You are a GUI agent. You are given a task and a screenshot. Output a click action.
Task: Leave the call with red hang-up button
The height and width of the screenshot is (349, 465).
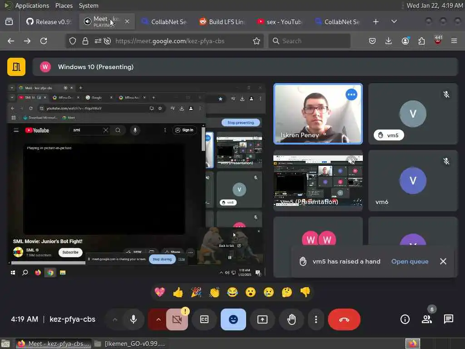[x=344, y=319]
